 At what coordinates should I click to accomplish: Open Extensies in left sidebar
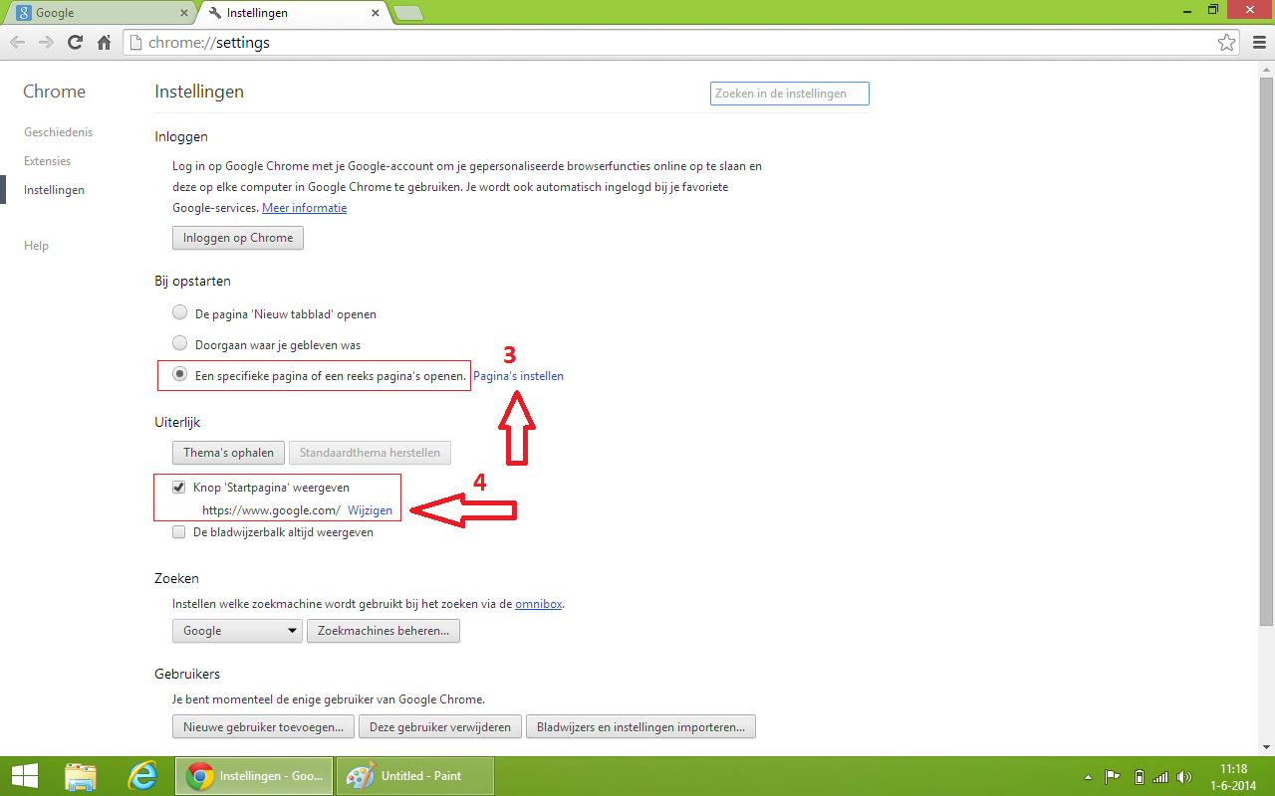point(48,161)
